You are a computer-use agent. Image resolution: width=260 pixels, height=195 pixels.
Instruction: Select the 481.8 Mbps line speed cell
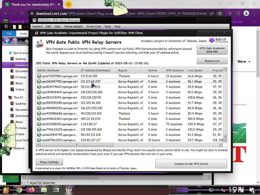pos(196,119)
